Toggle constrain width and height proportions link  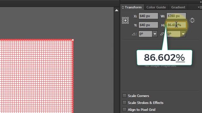[192, 20]
